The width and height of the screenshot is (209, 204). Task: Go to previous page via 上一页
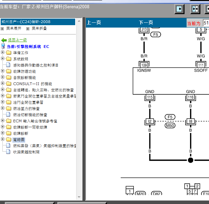pos(94,22)
